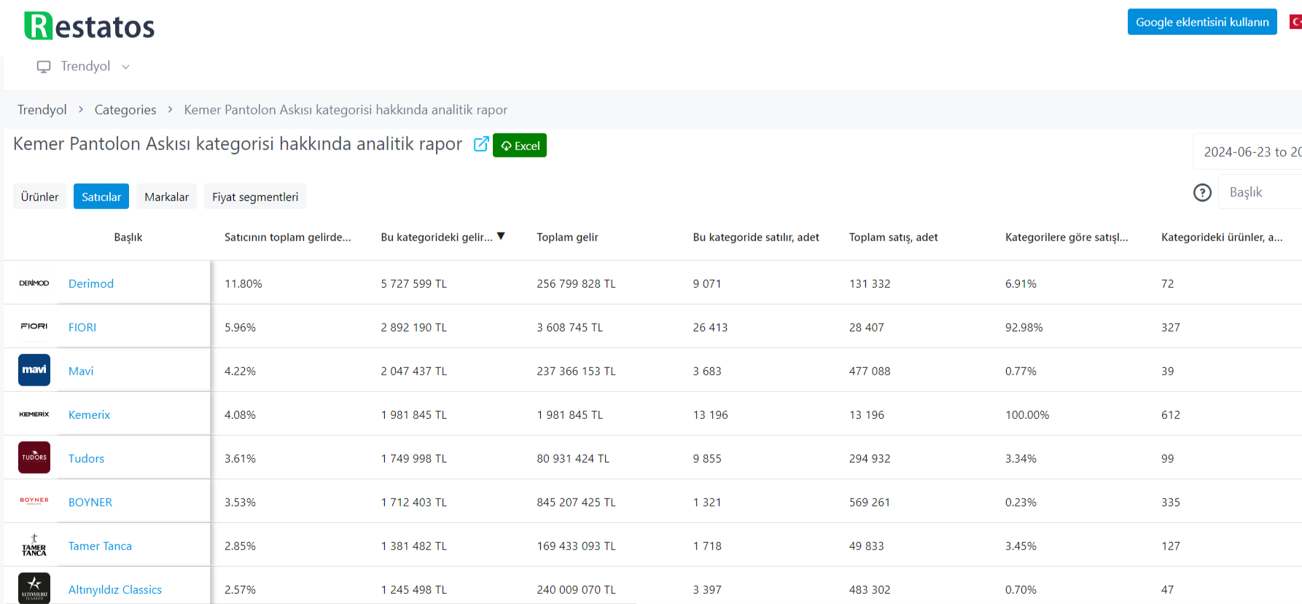This screenshot has width=1302, height=604.
Task: Click Tudors total sales 294 932
Action: [870, 458]
